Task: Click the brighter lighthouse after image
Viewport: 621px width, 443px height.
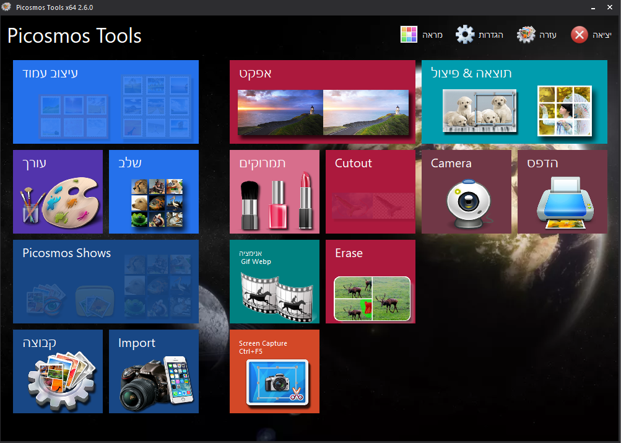Action: click(366, 113)
